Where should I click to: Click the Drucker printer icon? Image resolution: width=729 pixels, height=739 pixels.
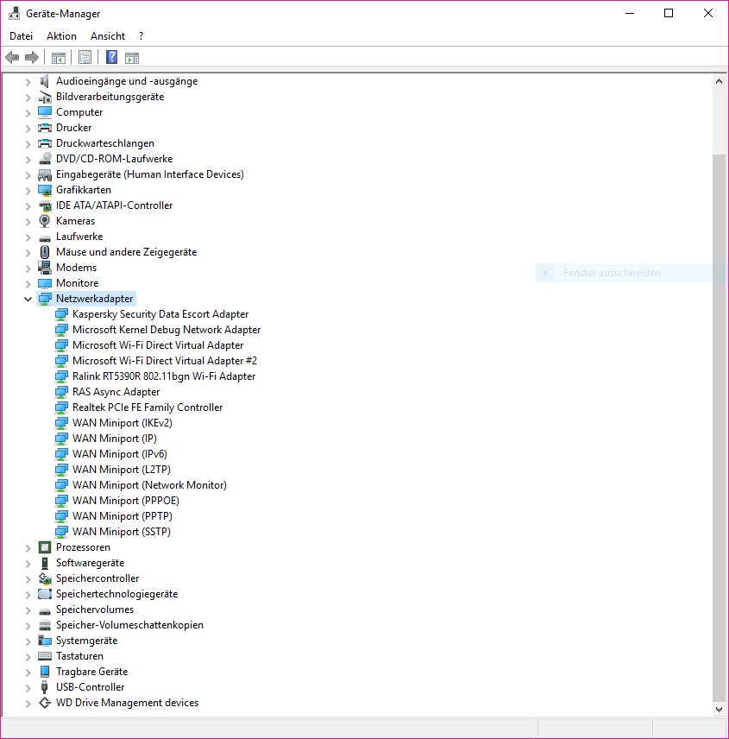point(45,128)
